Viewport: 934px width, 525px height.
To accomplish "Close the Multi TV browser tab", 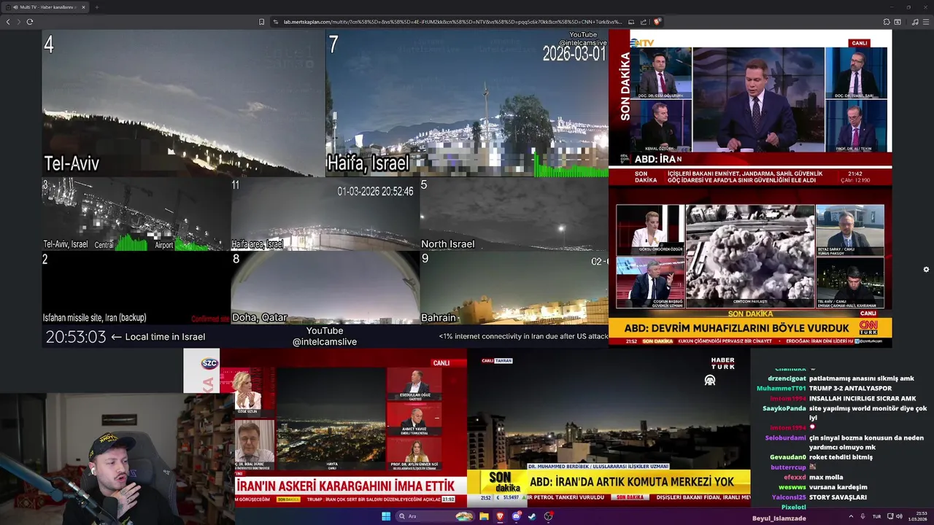I will click(x=83, y=7).
